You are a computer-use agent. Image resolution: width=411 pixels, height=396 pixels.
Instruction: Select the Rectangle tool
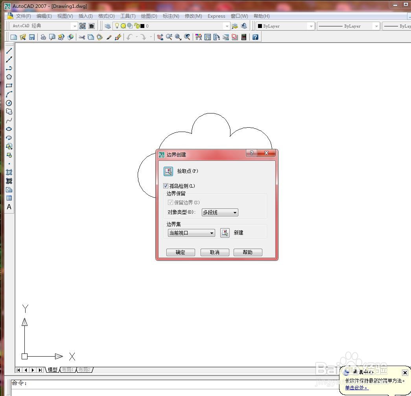(x=9, y=86)
